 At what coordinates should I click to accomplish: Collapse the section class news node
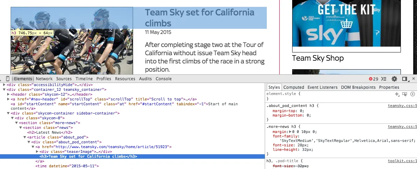pos(21,128)
